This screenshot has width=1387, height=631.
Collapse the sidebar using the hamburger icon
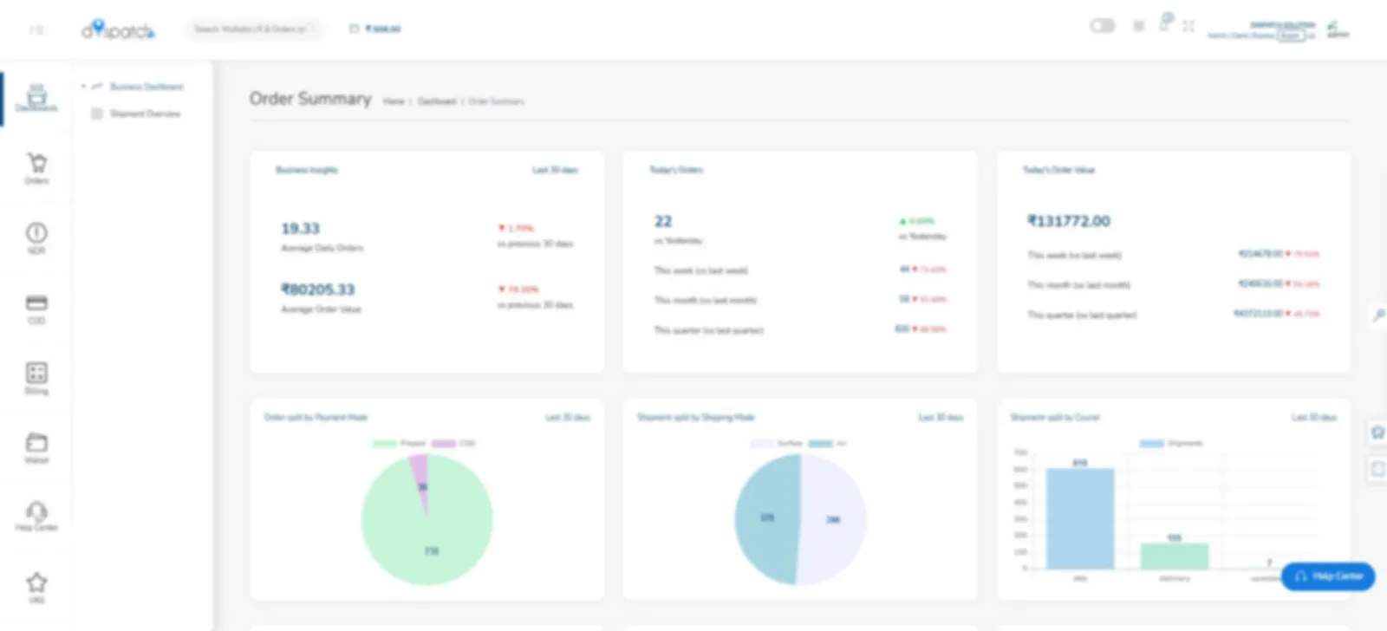[x=36, y=29]
